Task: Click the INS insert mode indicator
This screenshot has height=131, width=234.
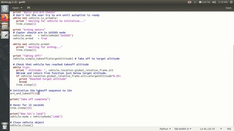Action: 229,129
